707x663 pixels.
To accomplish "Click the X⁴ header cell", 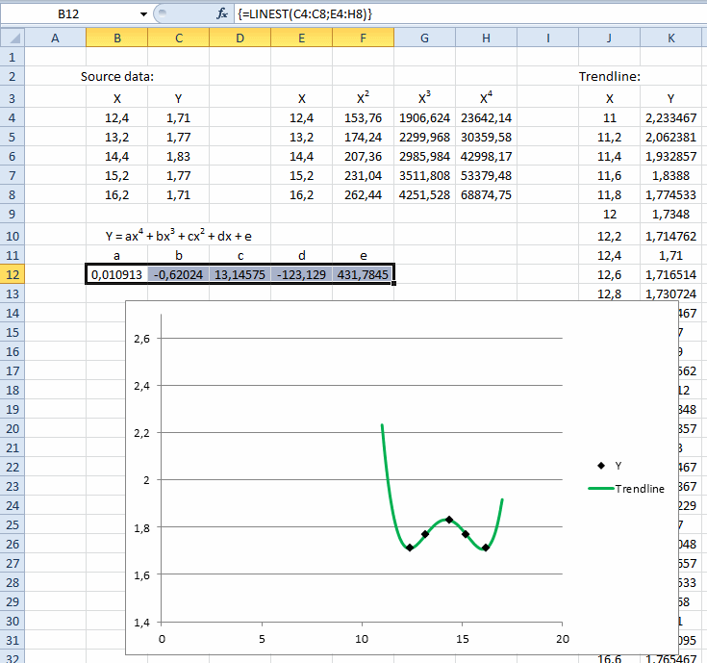I will pyautogui.click(x=486, y=98).
